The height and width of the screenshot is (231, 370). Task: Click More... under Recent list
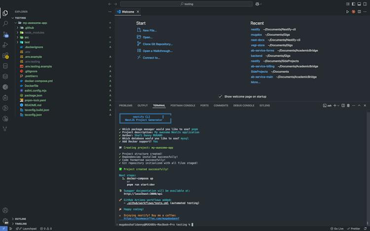pos(256,82)
